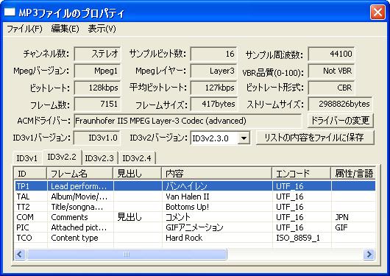This screenshot has height=276, width=390.
Task: Click the ACMドライバー codec field
Action: click(x=188, y=121)
